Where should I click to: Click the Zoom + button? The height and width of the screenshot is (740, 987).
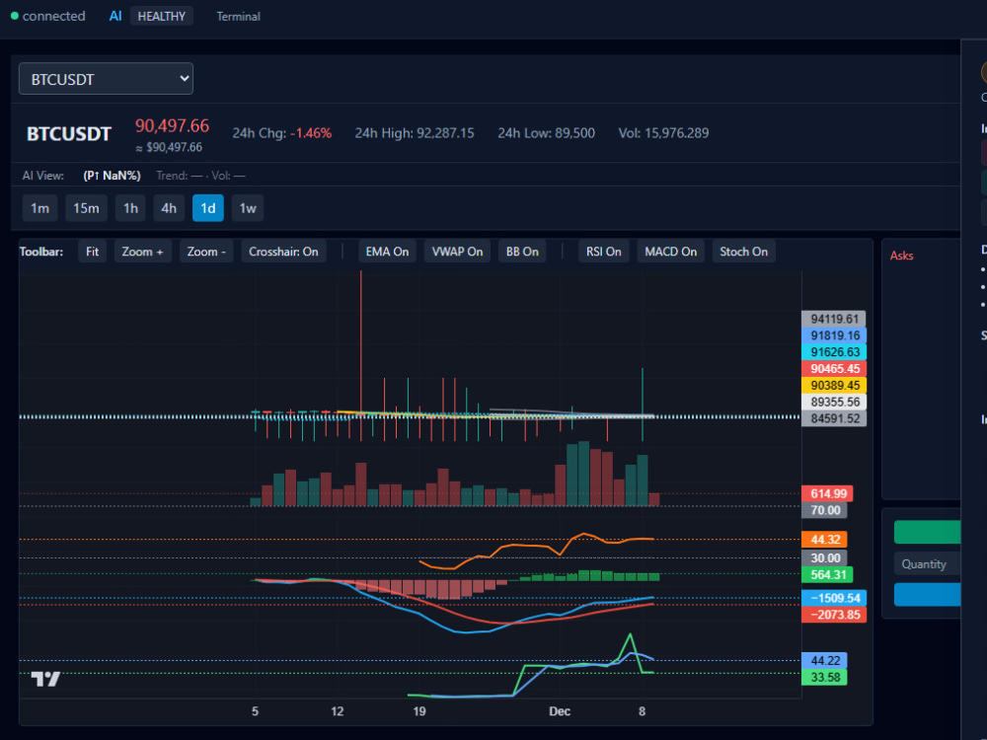click(x=142, y=252)
